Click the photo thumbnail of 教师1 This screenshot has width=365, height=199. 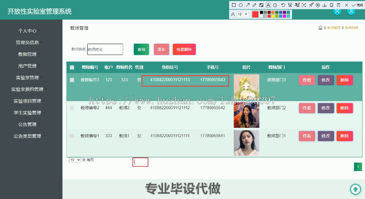[x=246, y=143]
